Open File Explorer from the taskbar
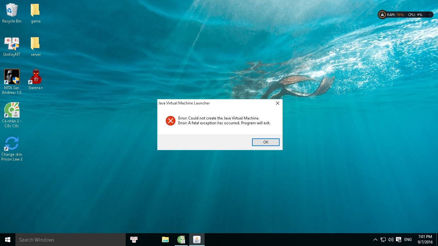This screenshot has height=246, width=438. pos(165,240)
